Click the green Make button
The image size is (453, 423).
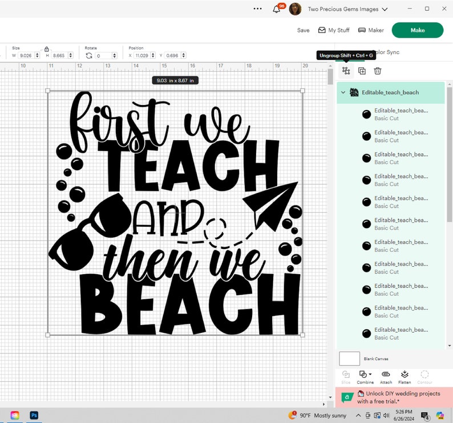pos(418,30)
